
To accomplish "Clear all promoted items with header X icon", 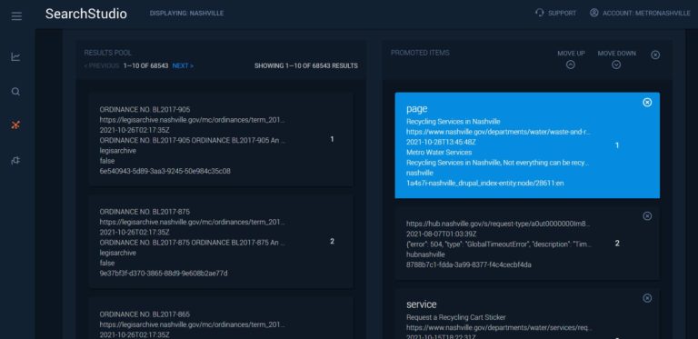I will 655,55.
